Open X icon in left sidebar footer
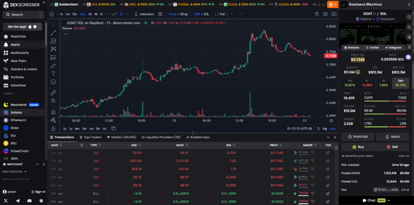 pos(6,201)
